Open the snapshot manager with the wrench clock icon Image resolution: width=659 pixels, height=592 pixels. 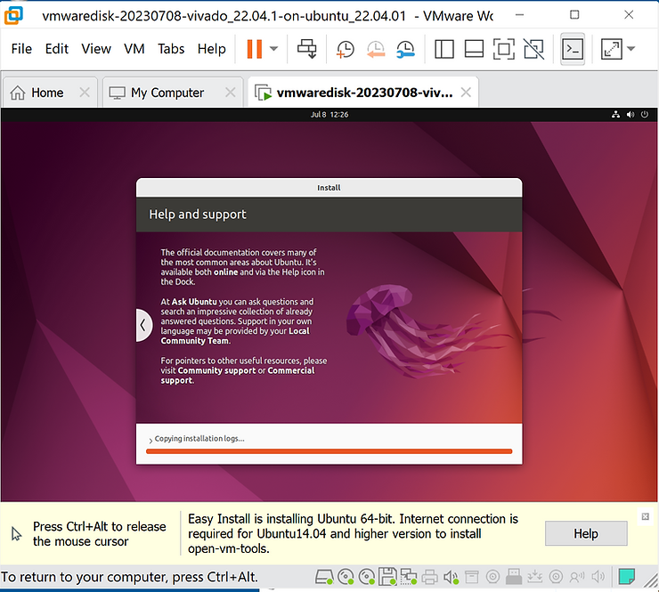click(x=406, y=49)
